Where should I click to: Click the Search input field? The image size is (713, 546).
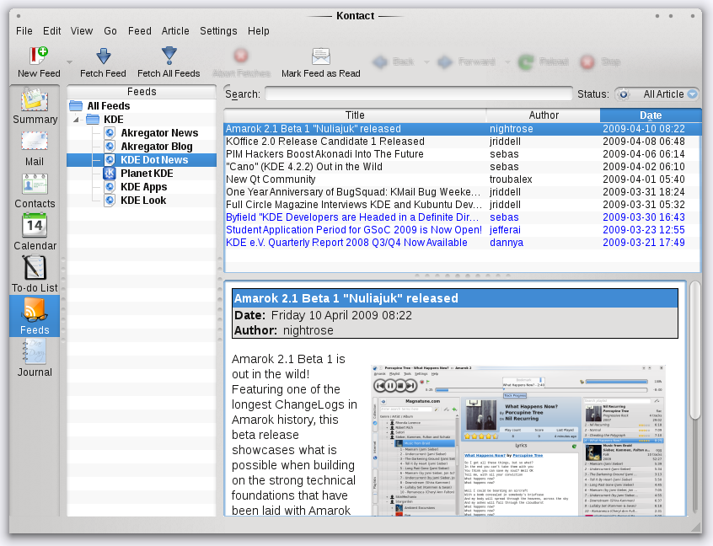click(x=418, y=94)
